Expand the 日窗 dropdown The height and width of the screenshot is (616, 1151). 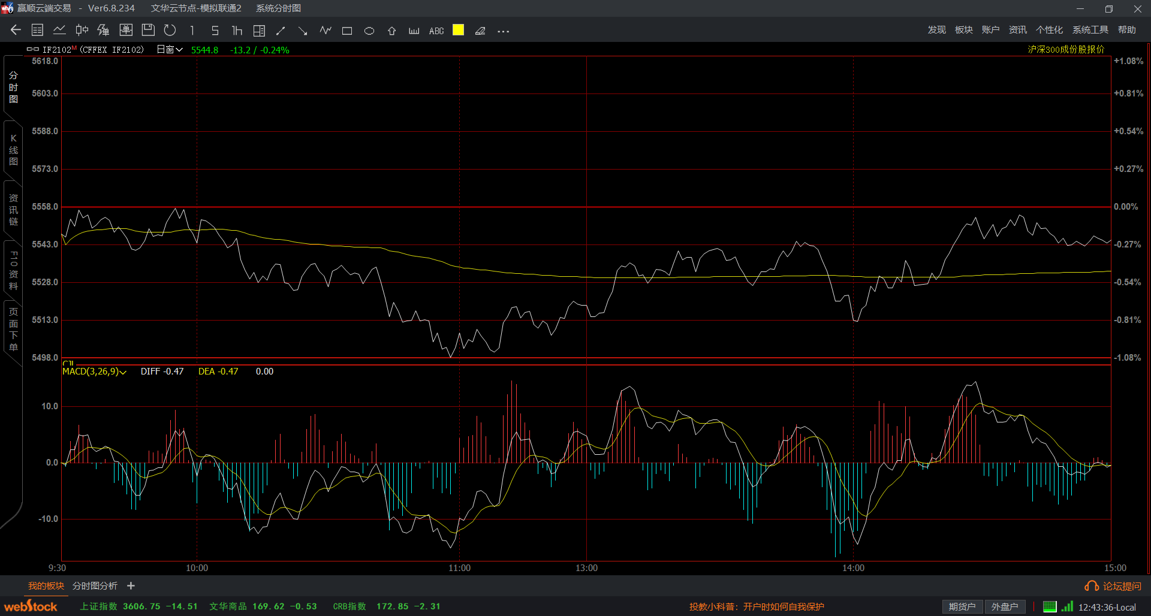click(x=170, y=50)
